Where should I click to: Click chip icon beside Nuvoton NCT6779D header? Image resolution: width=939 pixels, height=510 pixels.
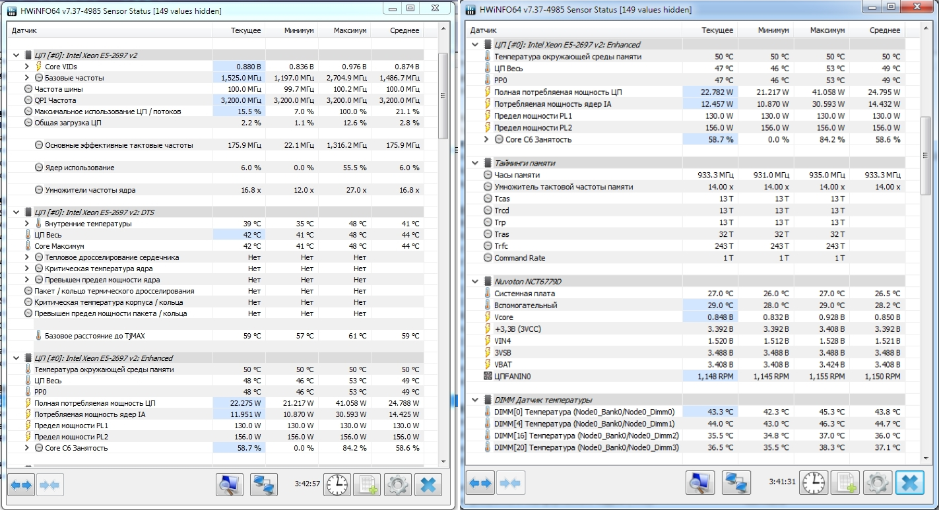point(488,281)
